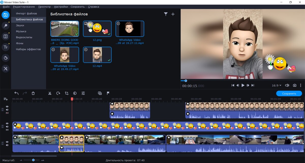Zoom out timeline with minus icon

(x=21, y=160)
